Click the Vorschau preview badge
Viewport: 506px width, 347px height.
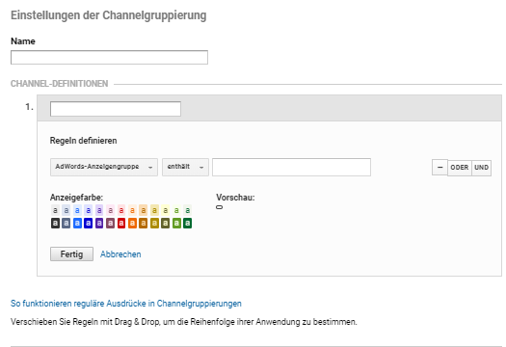tap(219, 207)
